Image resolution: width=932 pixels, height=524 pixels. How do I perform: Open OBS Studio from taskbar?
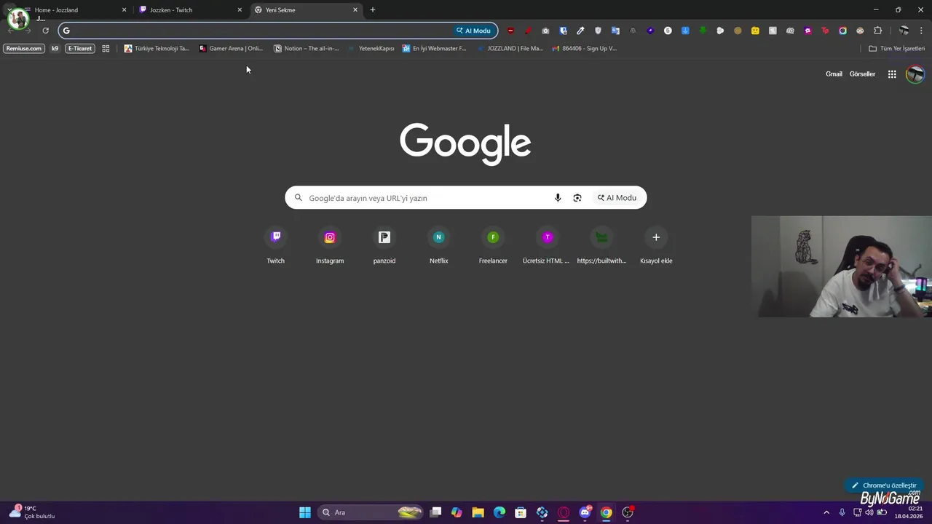[x=628, y=512]
